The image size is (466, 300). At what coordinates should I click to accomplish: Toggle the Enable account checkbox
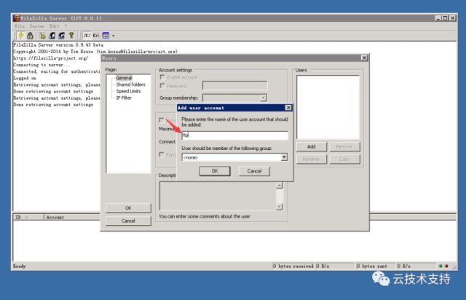tap(162, 77)
